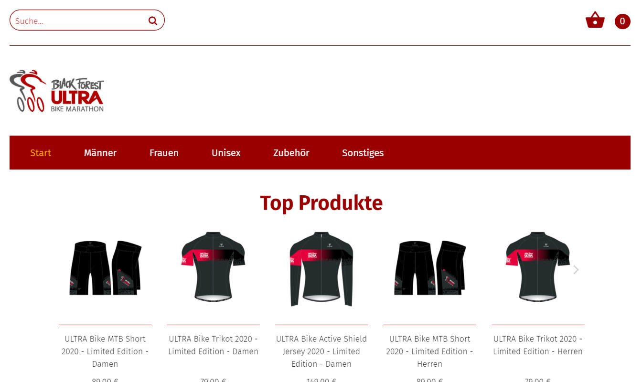This screenshot has height=382, width=642.
Task: Open the Sonstiges menu item
Action: [x=363, y=153]
